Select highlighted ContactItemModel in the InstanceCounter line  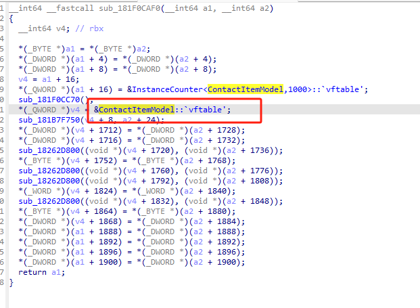click(246, 89)
